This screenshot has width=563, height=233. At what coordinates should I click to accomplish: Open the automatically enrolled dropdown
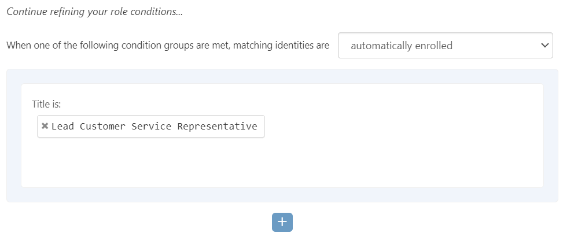(445, 46)
